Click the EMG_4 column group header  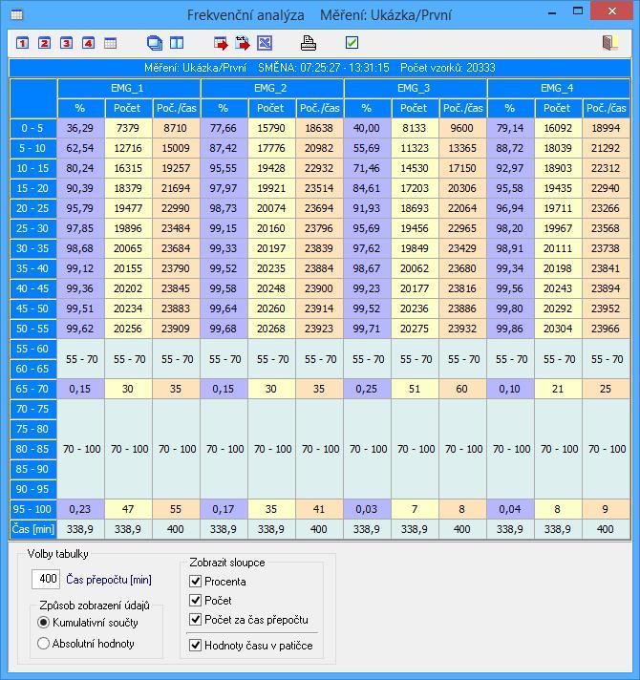point(559,88)
